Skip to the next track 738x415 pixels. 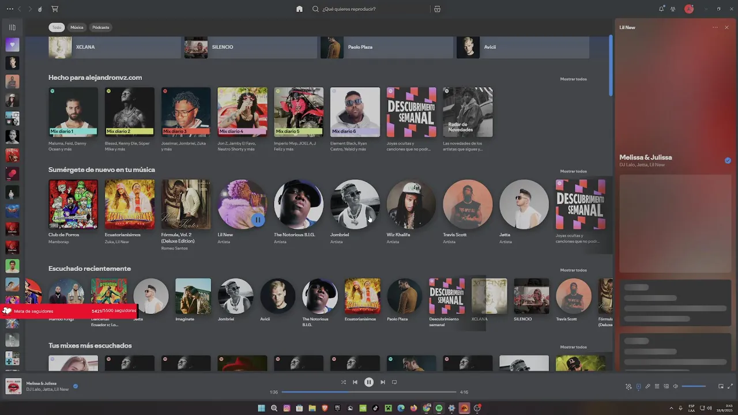(382, 382)
